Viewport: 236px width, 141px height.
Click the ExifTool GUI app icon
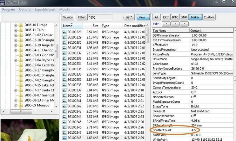3,3
